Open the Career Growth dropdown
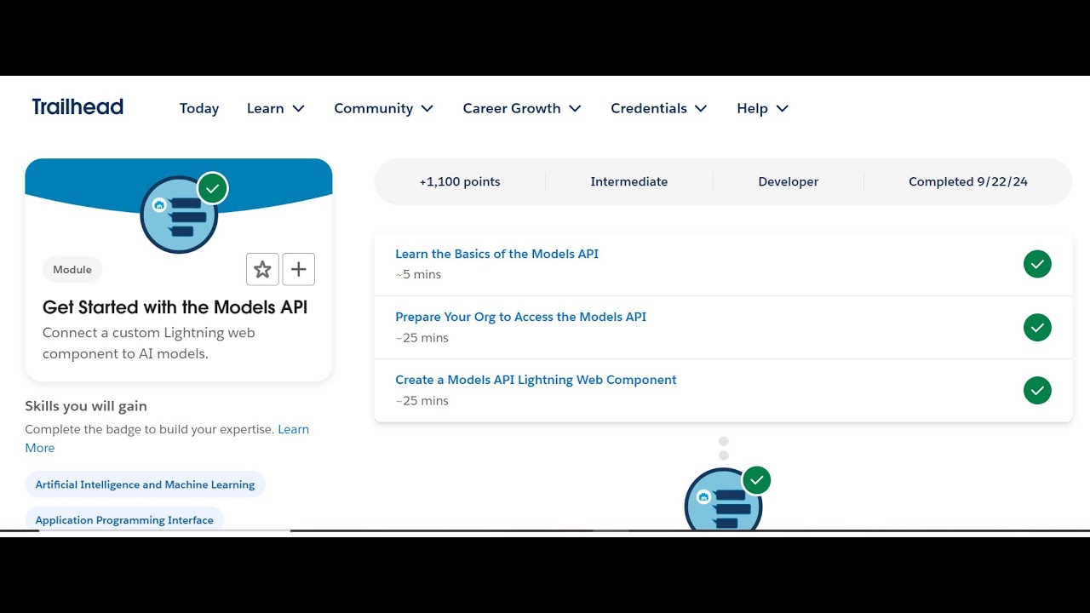The height and width of the screenshot is (613, 1090). pyautogui.click(x=522, y=108)
